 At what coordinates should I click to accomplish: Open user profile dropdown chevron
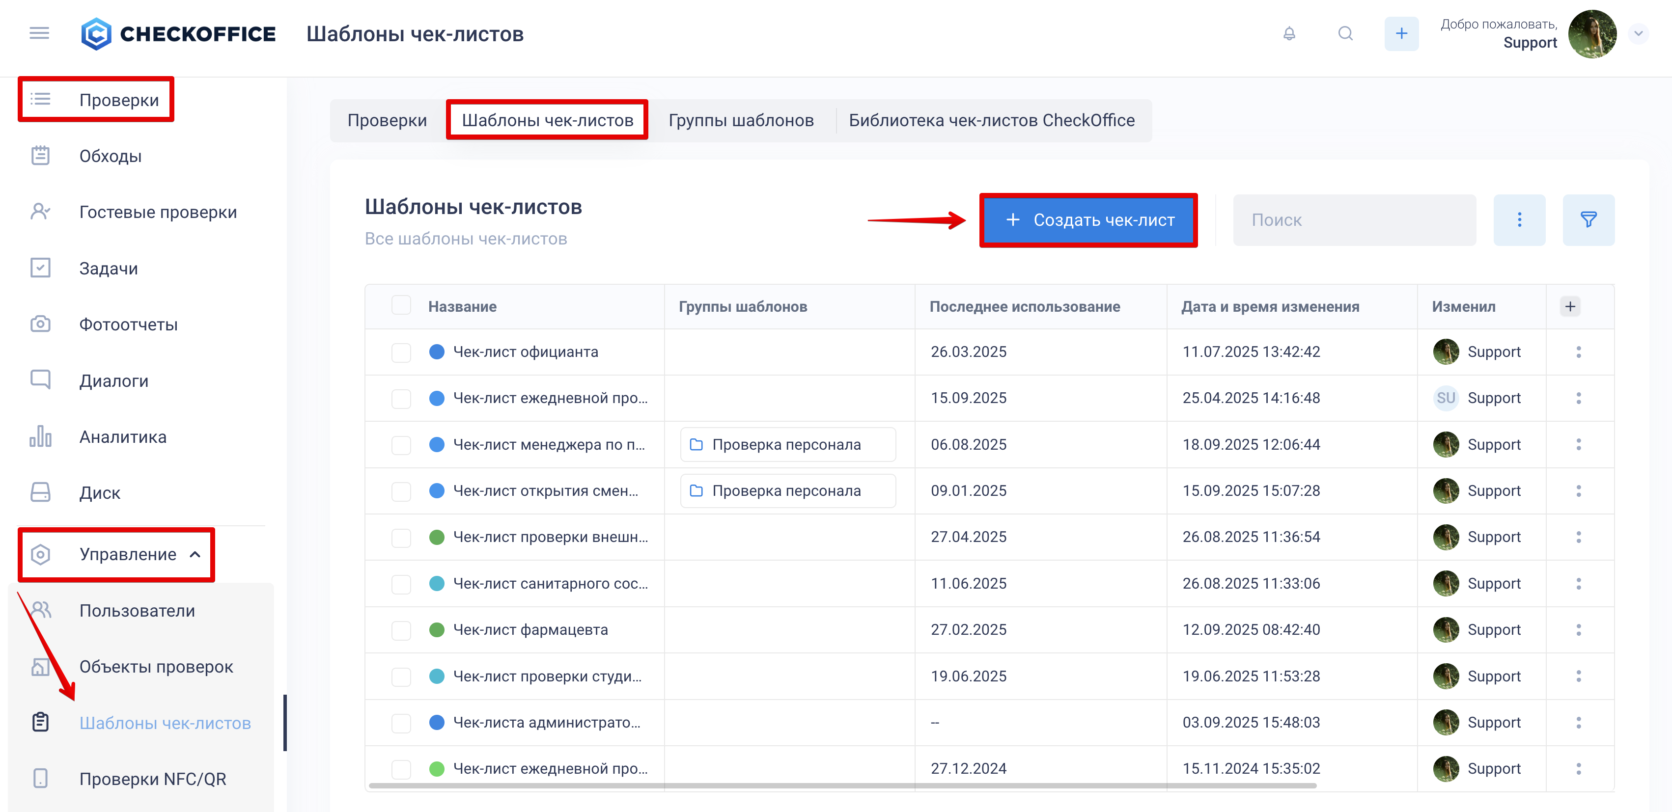coord(1638,34)
